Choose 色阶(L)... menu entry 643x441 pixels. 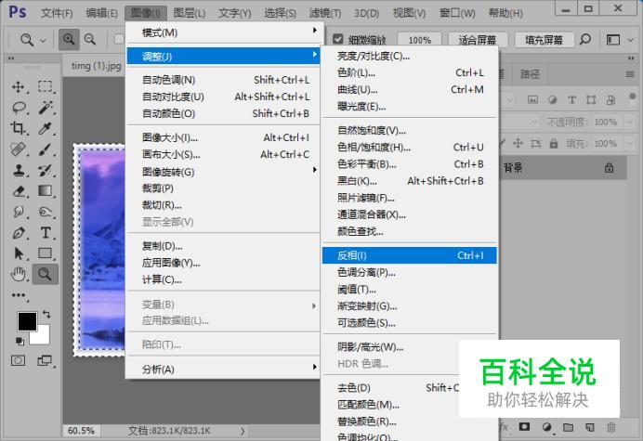coord(409,72)
